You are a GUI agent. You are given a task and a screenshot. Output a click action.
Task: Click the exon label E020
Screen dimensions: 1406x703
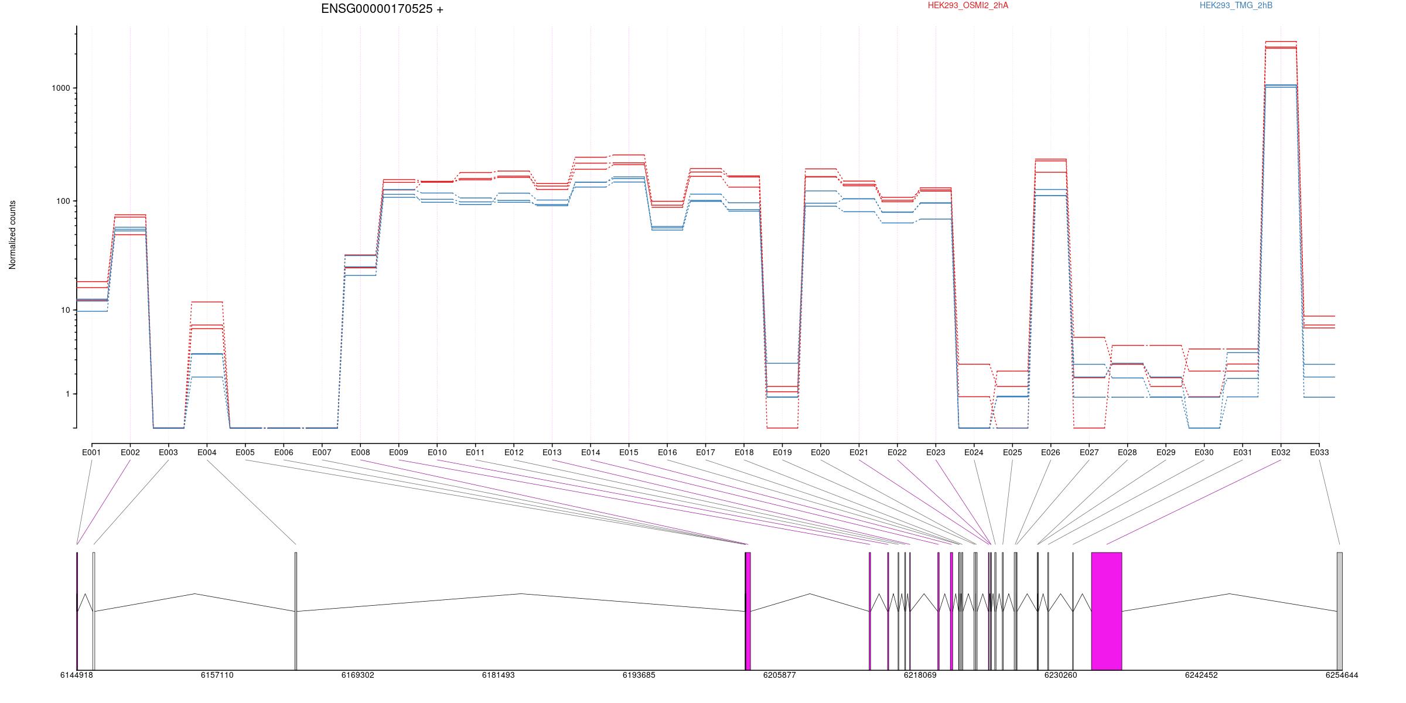[x=820, y=452]
